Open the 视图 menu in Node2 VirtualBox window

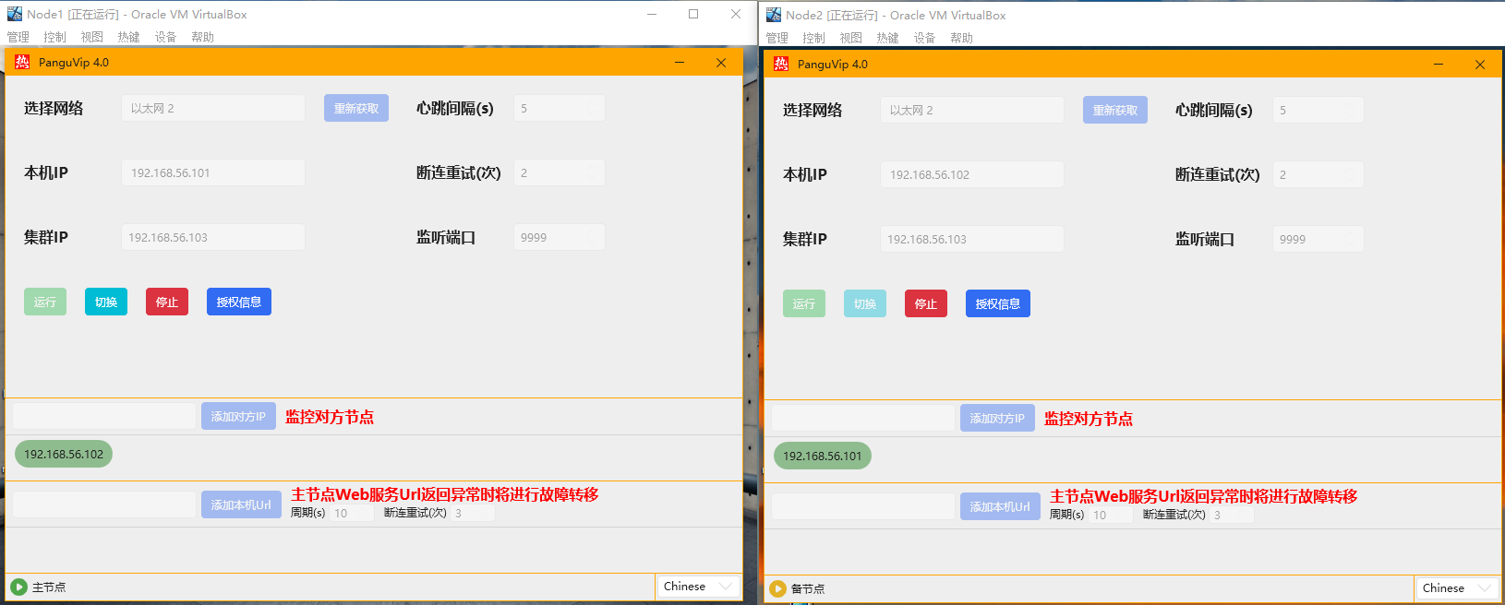pos(851,38)
